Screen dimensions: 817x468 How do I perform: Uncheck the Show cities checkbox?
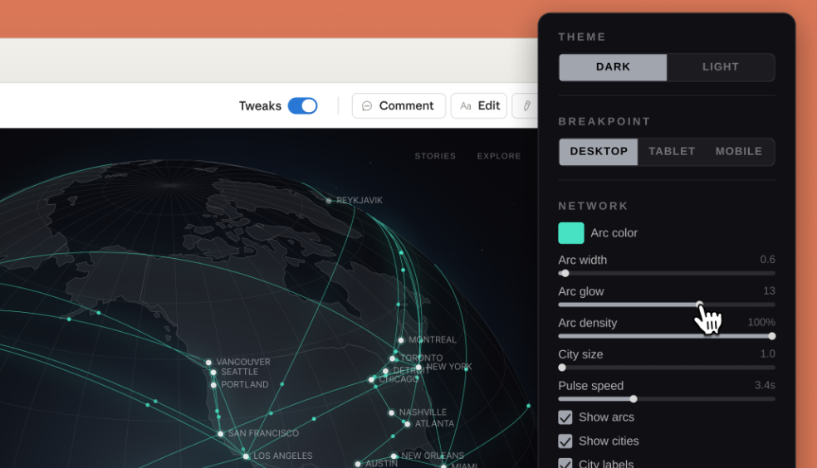coord(565,441)
